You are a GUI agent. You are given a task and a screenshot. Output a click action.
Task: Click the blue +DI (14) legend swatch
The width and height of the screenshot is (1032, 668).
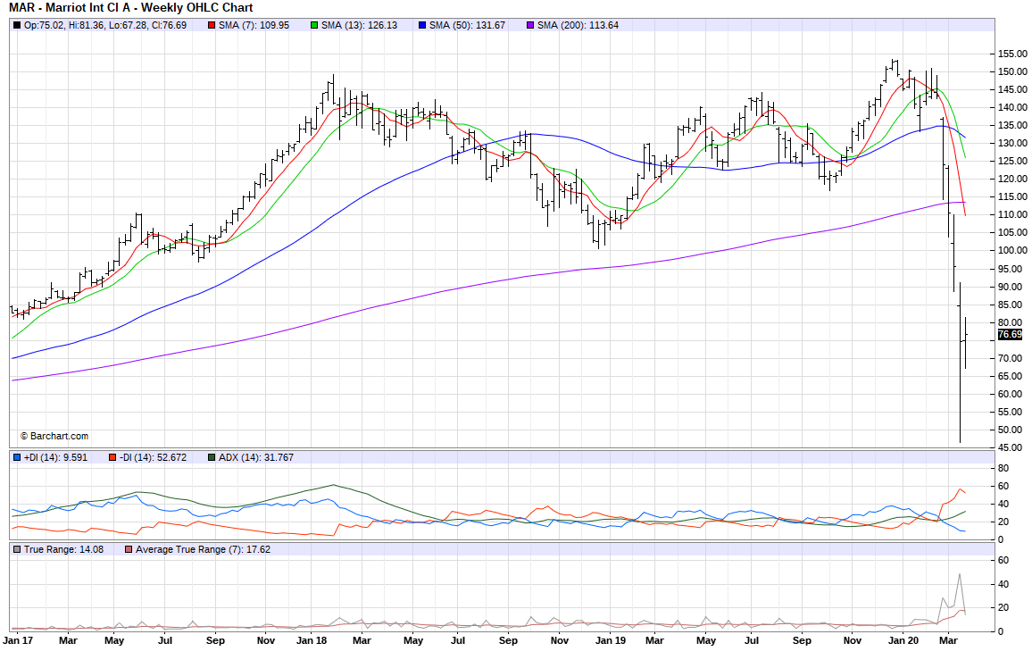[17, 457]
